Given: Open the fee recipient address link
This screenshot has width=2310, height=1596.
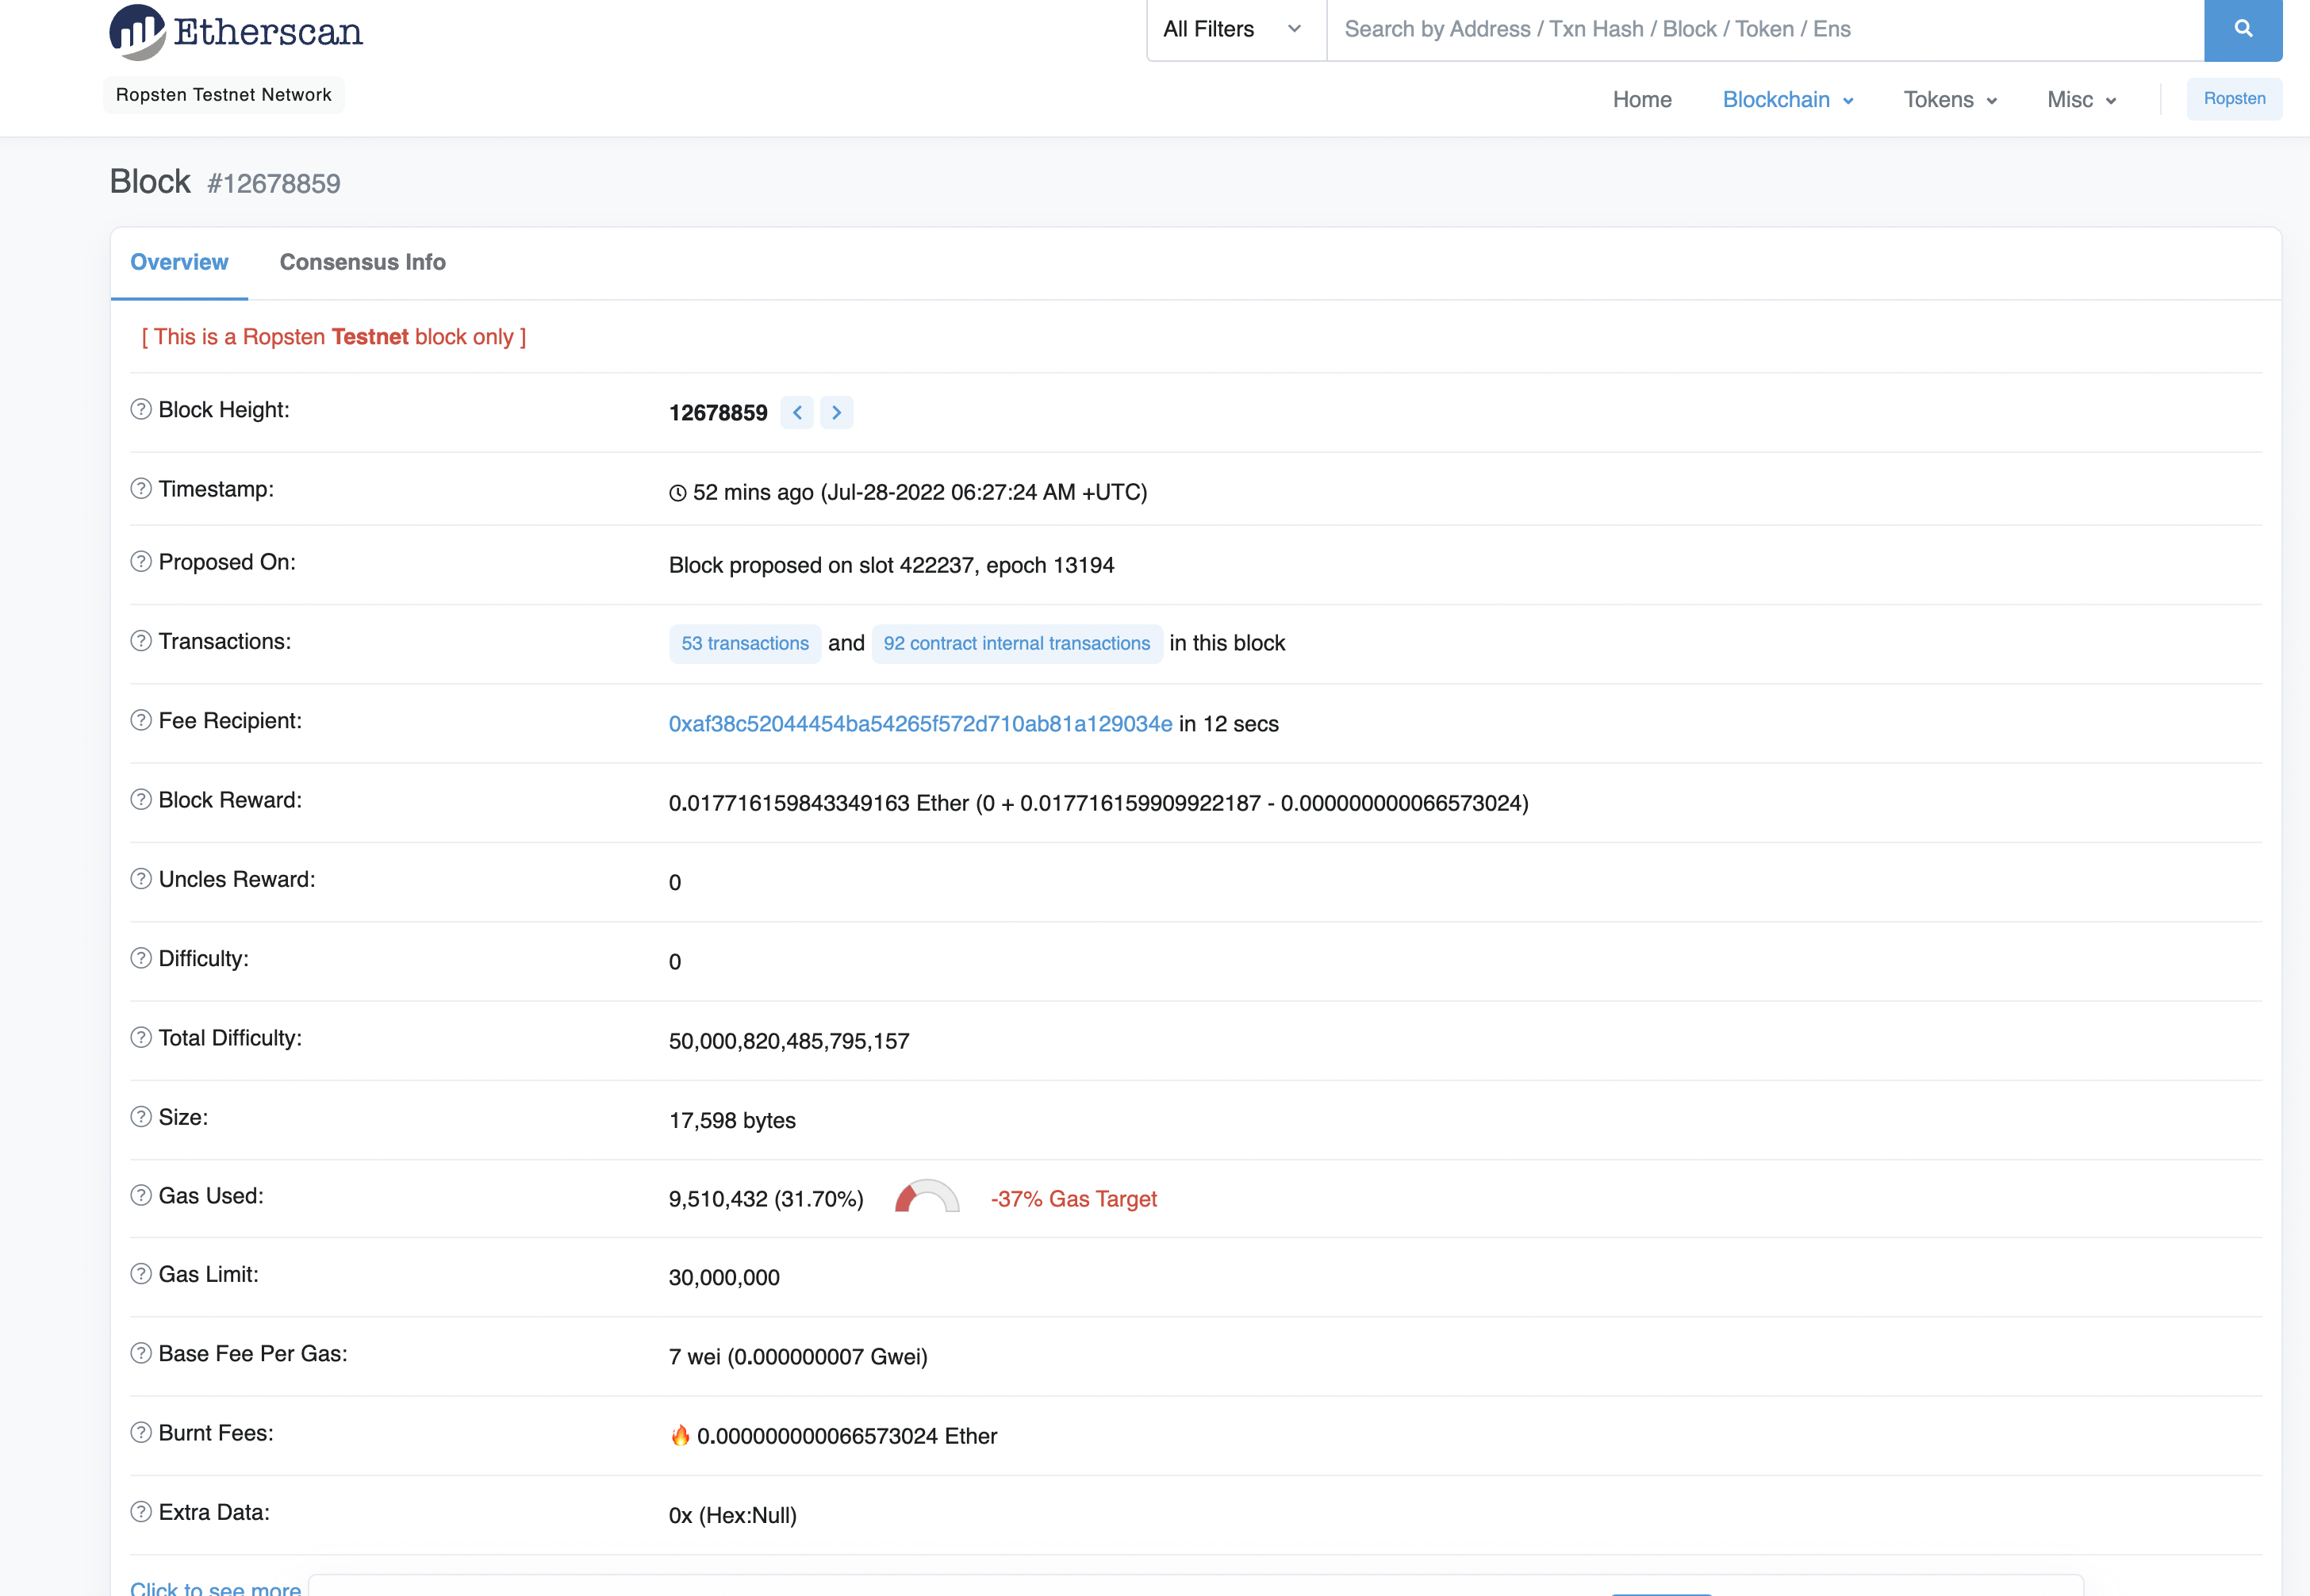Looking at the screenshot, I should [x=920, y=723].
